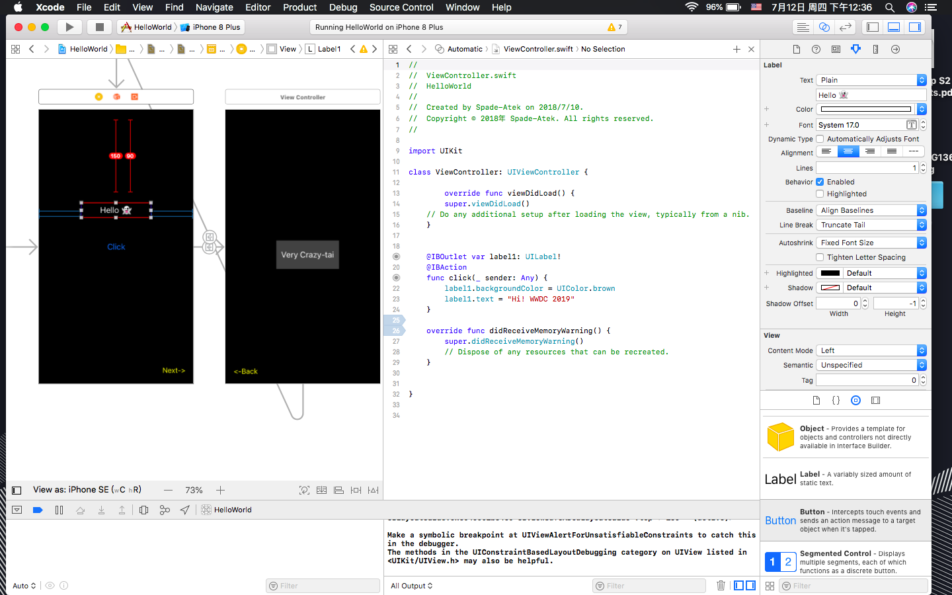Uncheck the Enabled behavior checkbox
Screen dimensions: 952x595
click(x=820, y=182)
